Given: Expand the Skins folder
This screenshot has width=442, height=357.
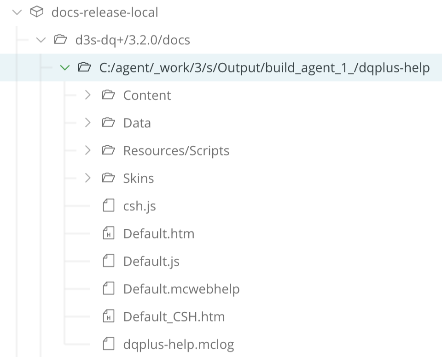Looking at the screenshot, I should (x=87, y=178).
